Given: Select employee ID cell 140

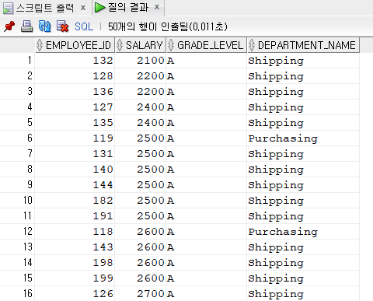Looking at the screenshot, I should [x=75, y=170].
